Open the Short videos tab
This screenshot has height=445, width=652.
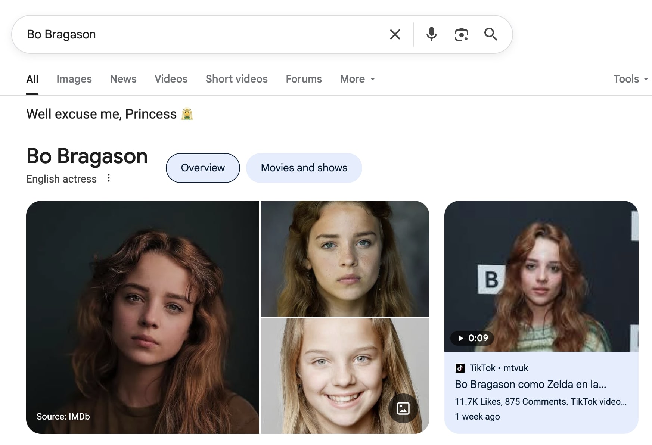pos(237,79)
